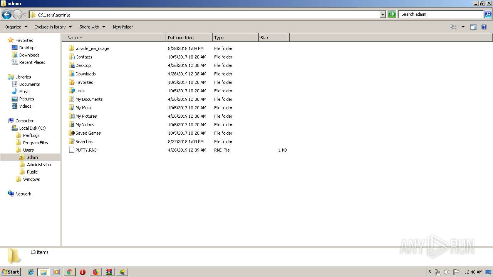The width and height of the screenshot is (493, 277).
Task: Open Desktop under Favorites in sidebar
Action: tap(27, 48)
